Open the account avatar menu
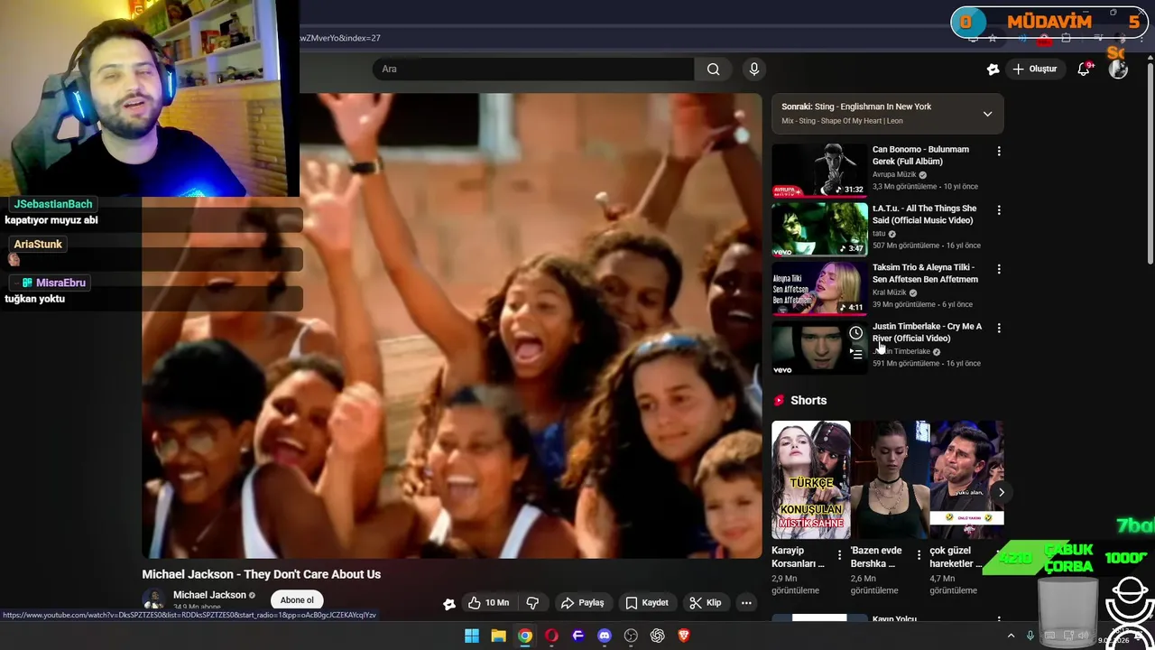The width and height of the screenshot is (1155, 650). point(1118,69)
